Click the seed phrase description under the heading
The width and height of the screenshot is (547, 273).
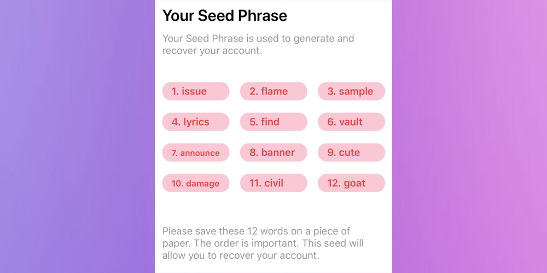point(258,45)
